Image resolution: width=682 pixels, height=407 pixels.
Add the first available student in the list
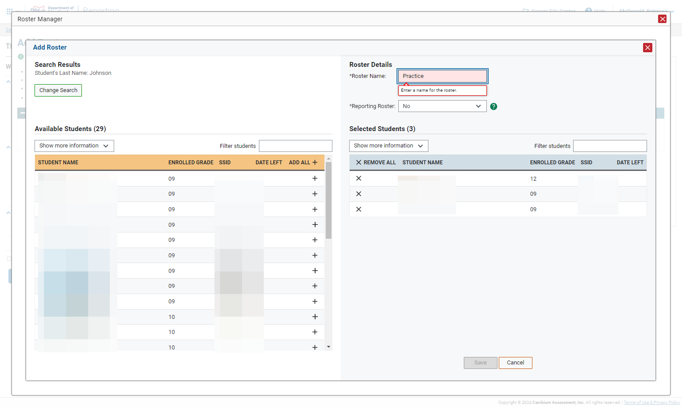315,178
